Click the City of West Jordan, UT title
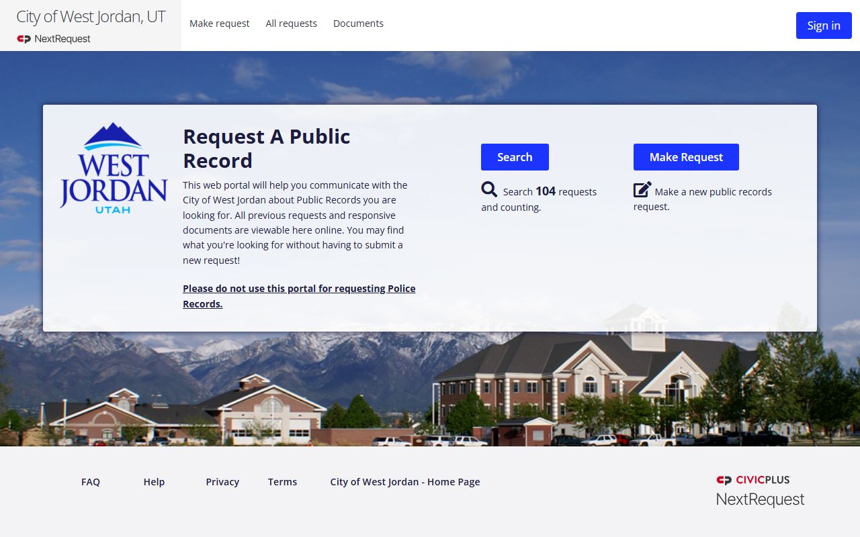 tap(91, 17)
